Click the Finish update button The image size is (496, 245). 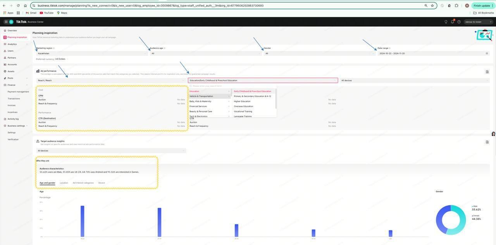(x=483, y=5)
